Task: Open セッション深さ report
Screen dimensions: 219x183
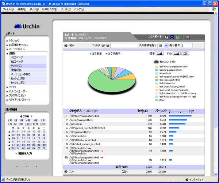Action: pyautogui.click(x=28, y=78)
